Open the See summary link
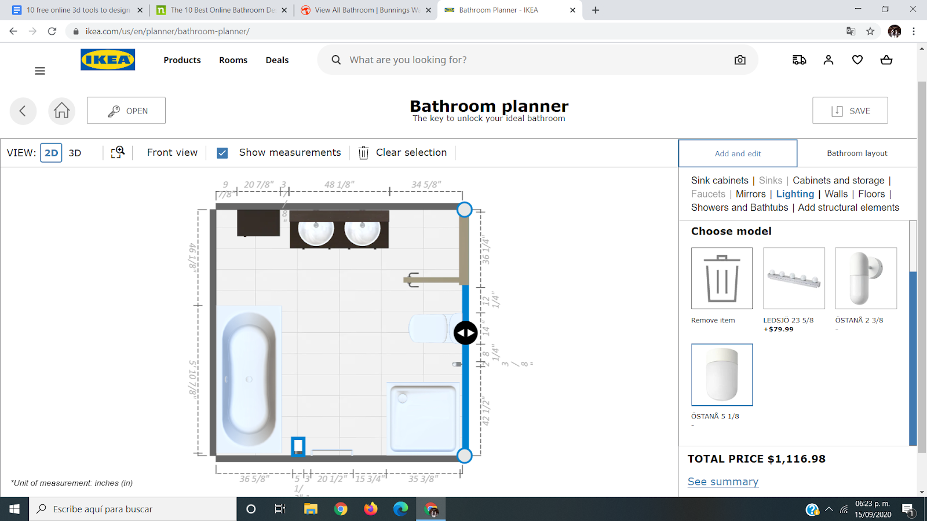927x521 pixels. [723, 482]
